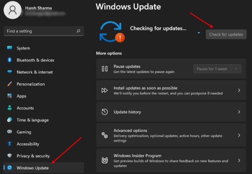The width and height of the screenshot is (252, 174).
Task: Click the Windows Update sidebar icon
Action: pos(10,167)
